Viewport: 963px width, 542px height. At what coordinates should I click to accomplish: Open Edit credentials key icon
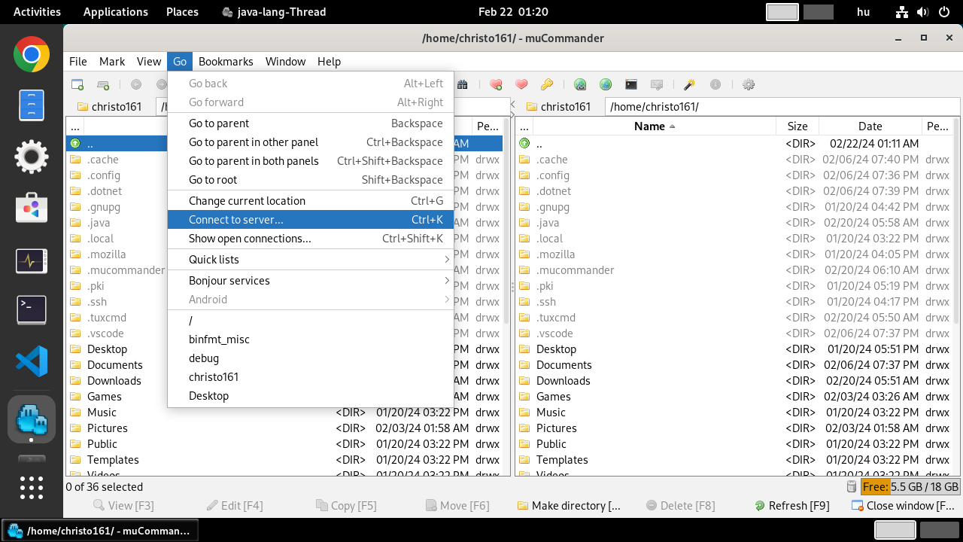[547, 85]
